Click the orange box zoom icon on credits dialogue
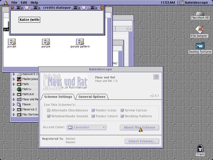The height and width of the screenshot is (160, 213). tap(102, 8)
